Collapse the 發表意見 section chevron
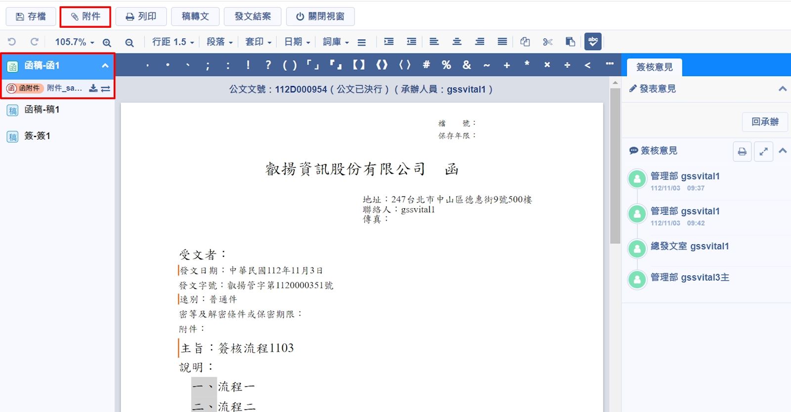 point(782,89)
